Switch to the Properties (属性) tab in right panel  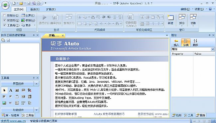(201, 115)
